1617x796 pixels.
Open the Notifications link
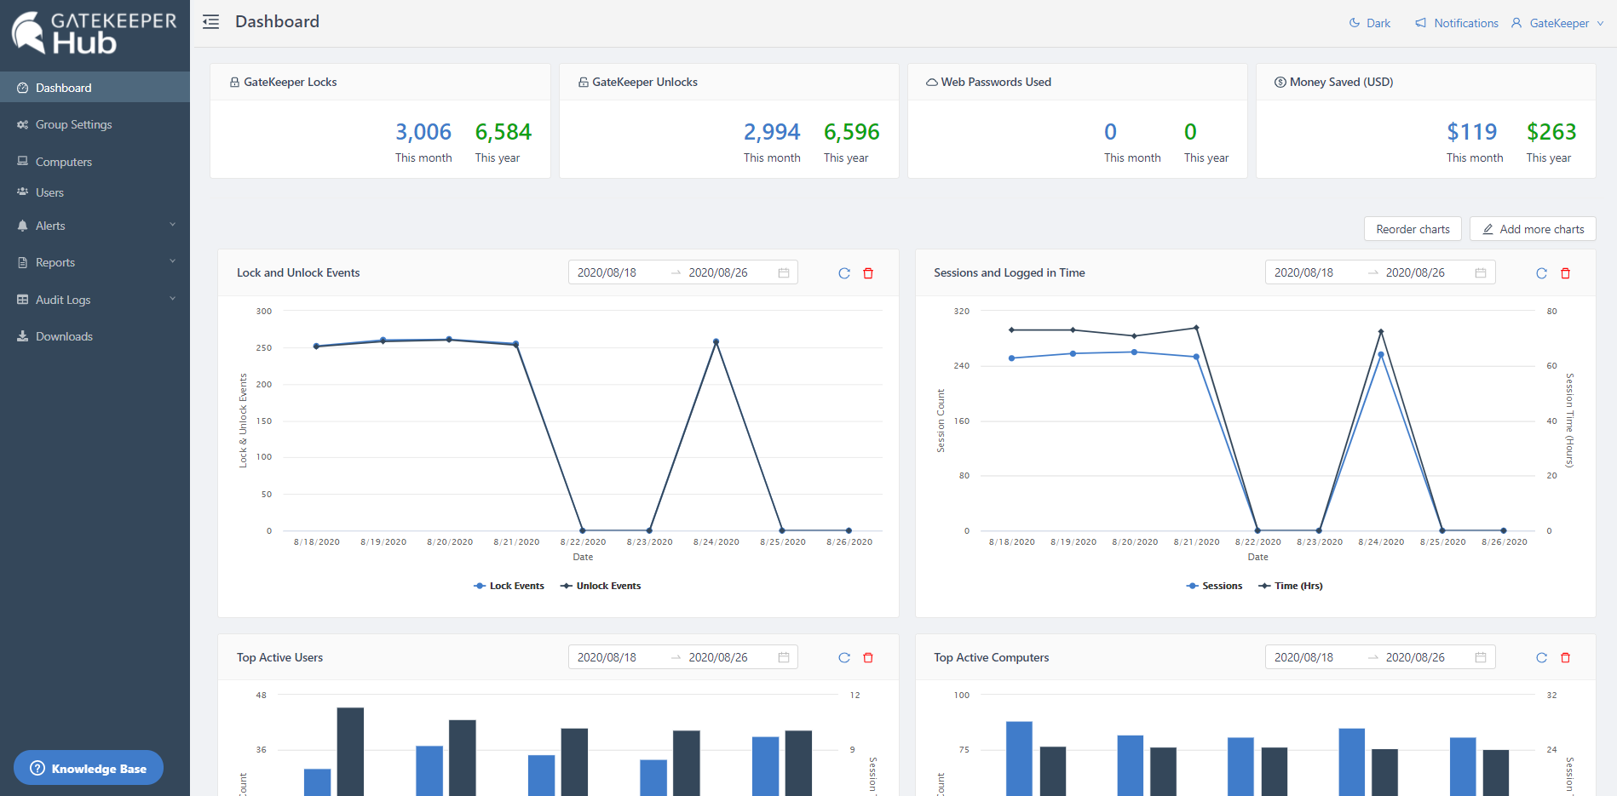pyautogui.click(x=1457, y=23)
